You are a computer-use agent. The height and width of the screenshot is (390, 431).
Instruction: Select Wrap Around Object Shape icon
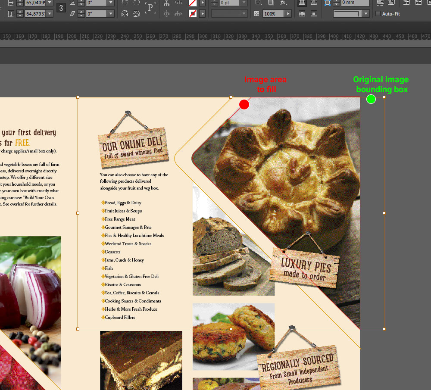pyautogui.click(x=302, y=14)
